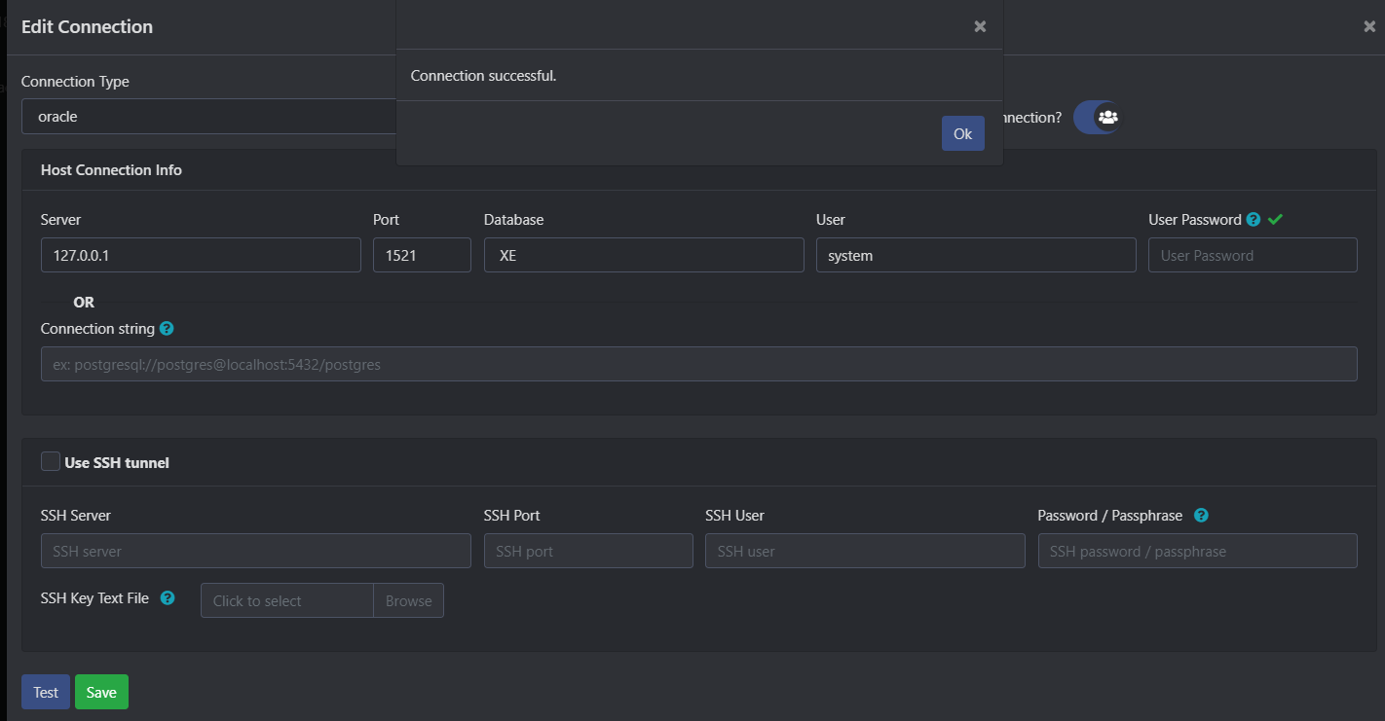Viewport: 1385px width, 721px height.
Task: Click the Server field with 127.0.0.1
Action: coord(201,255)
